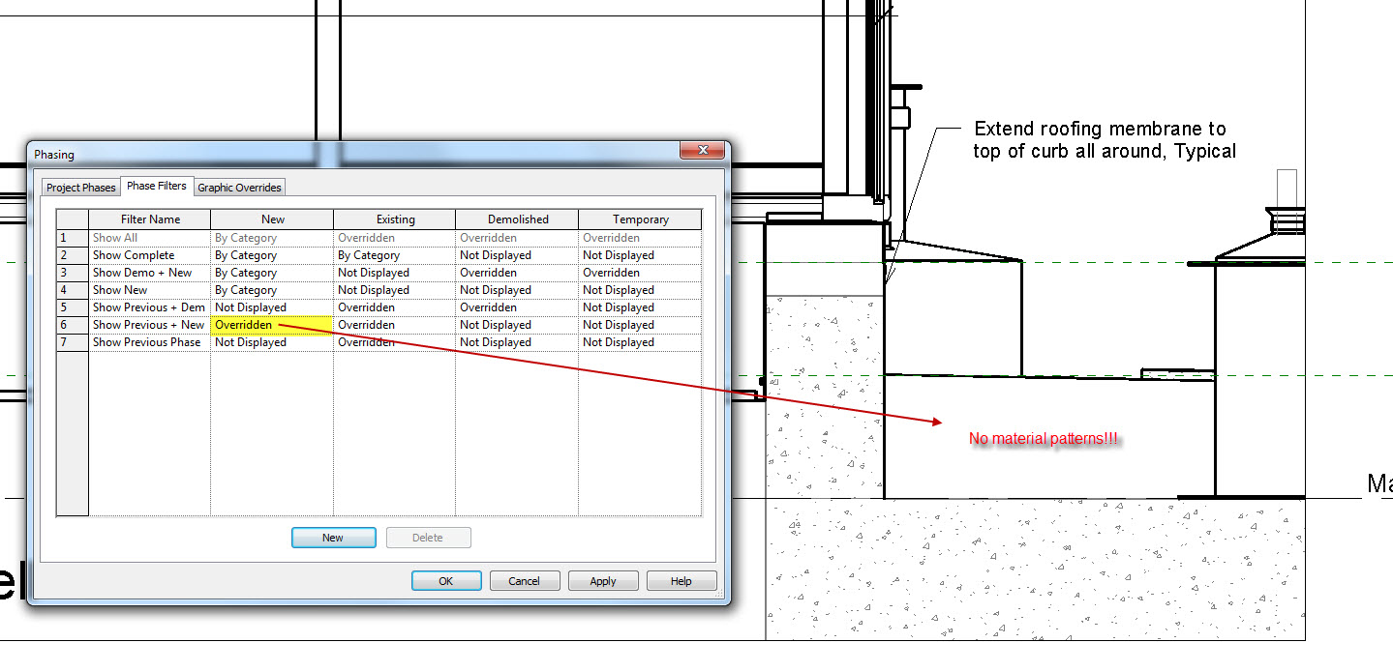Open Help from the Phasing dialog
The width and height of the screenshot is (1393, 672).
681,581
